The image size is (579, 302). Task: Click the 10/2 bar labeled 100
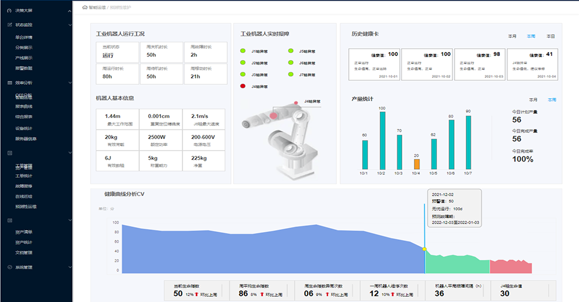(383, 141)
